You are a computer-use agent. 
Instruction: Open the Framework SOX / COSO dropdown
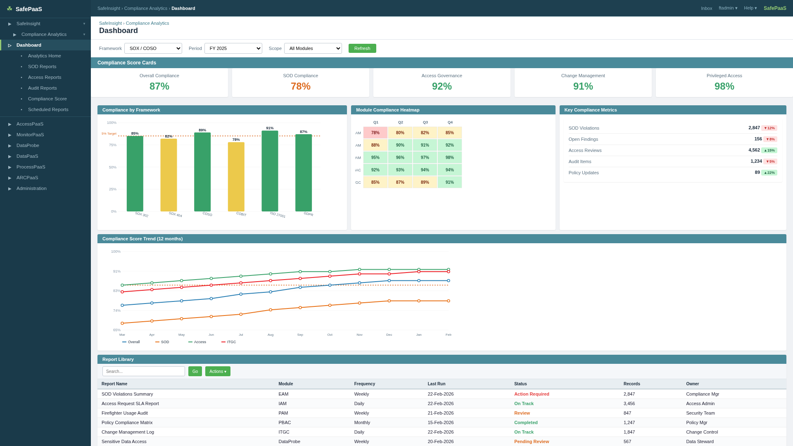[153, 48]
